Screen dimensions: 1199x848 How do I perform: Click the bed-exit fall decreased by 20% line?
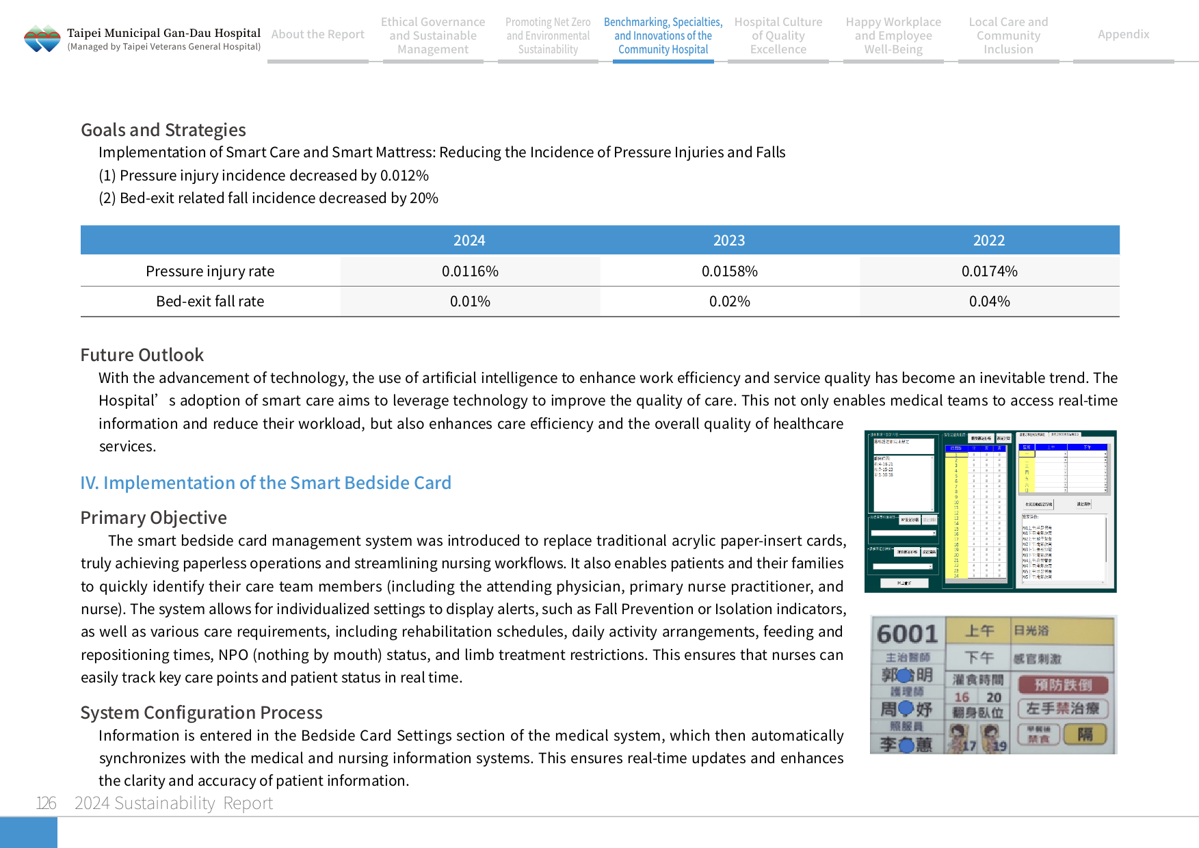(x=269, y=198)
